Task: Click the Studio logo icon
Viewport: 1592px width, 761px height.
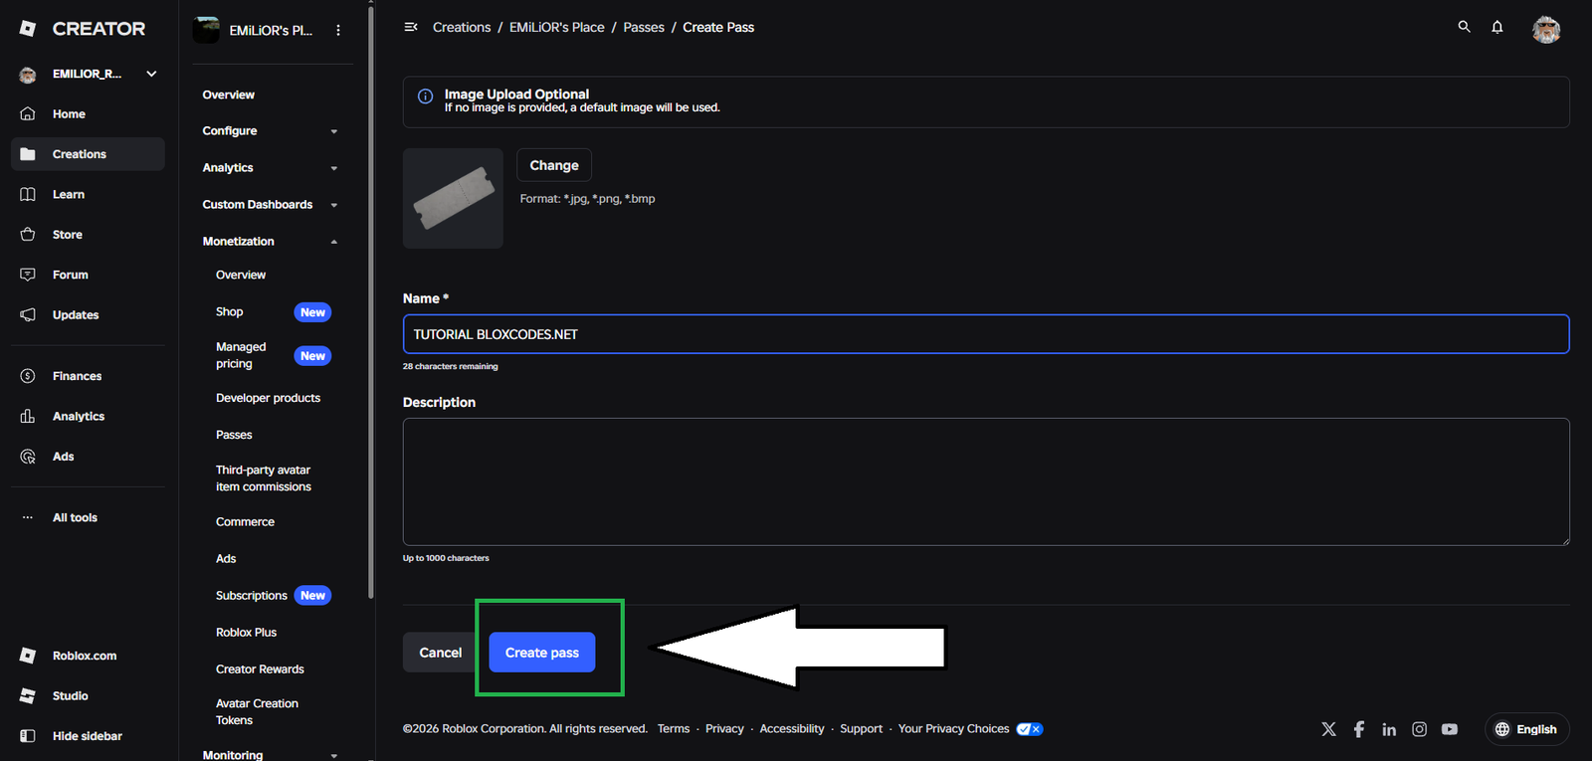Action: (28, 695)
